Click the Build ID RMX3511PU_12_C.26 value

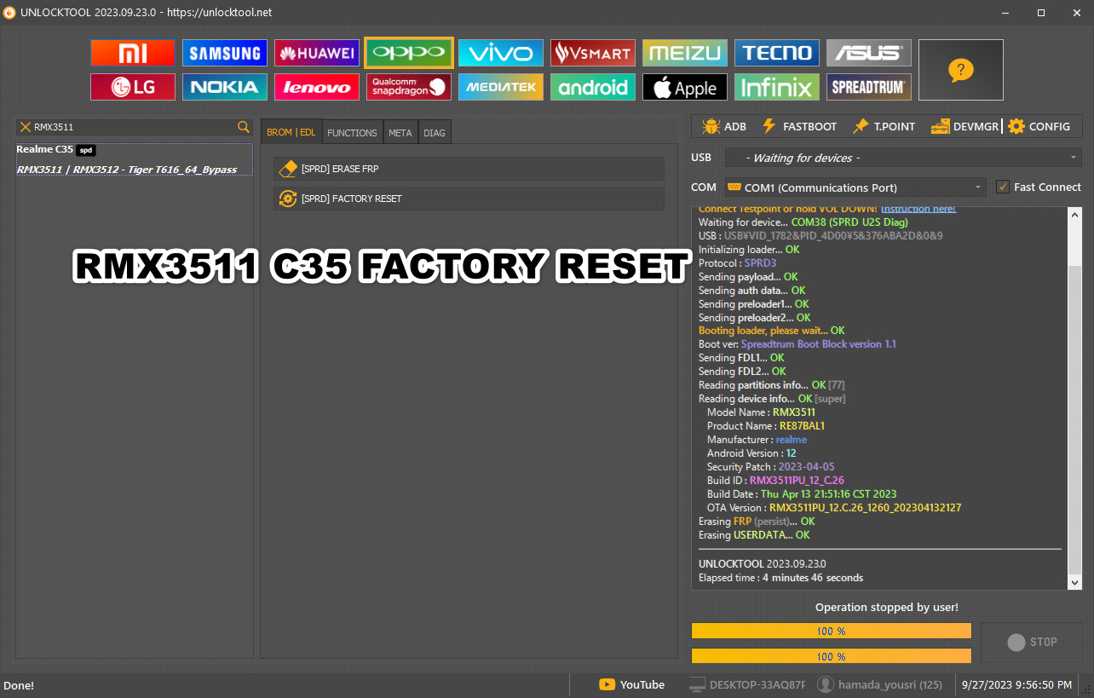[797, 481]
